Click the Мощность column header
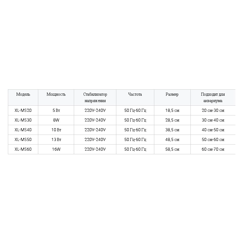This screenshot has height=243, width=243. point(56,98)
